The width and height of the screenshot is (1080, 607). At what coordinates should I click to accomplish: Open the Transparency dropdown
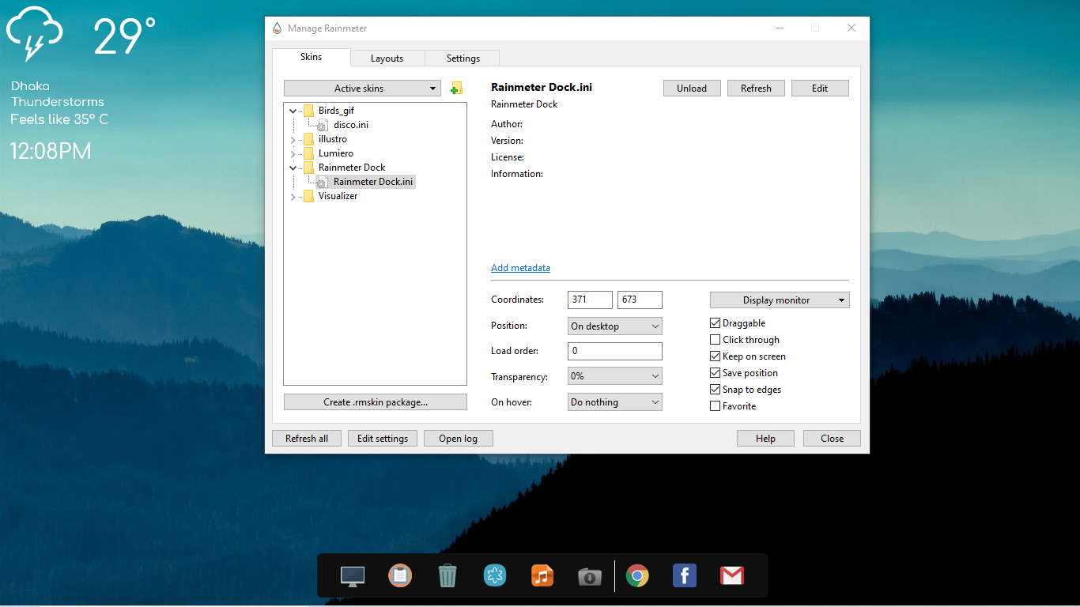(614, 375)
